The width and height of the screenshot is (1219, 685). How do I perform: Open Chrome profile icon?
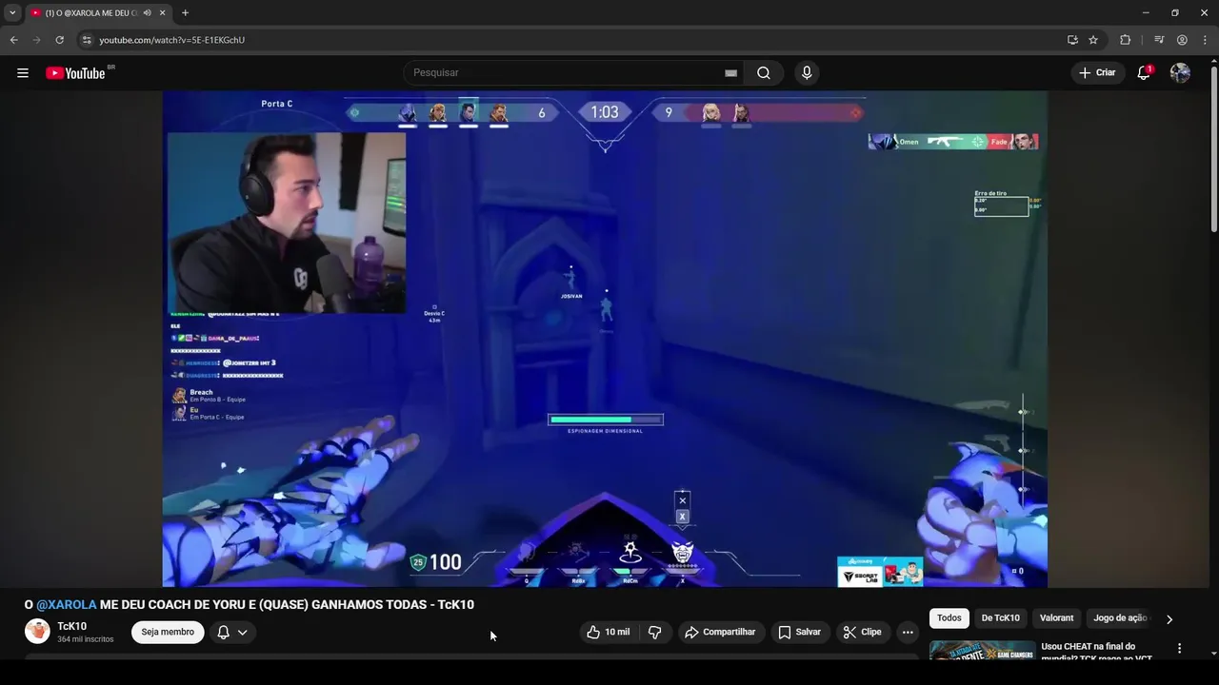click(x=1182, y=40)
